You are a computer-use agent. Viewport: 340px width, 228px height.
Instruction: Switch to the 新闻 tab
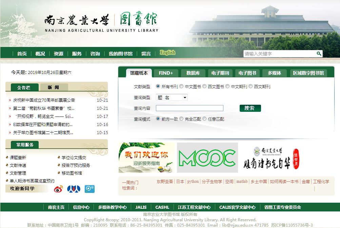(54, 87)
